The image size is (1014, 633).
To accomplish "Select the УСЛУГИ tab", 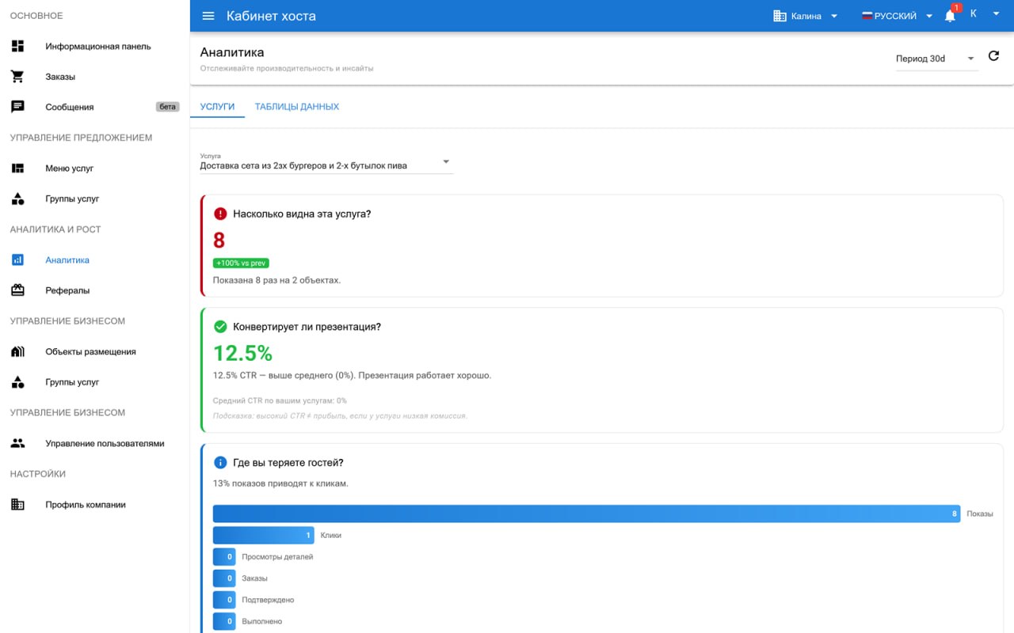I will point(217,107).
